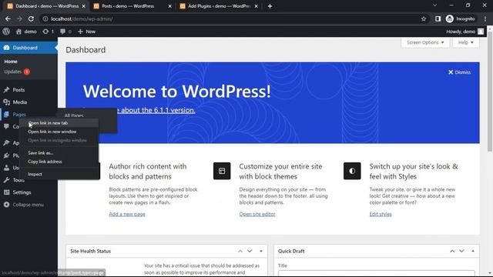Choose Inspect from context menu
Viewport: 493px width, 277px height.
coord(59,174)
